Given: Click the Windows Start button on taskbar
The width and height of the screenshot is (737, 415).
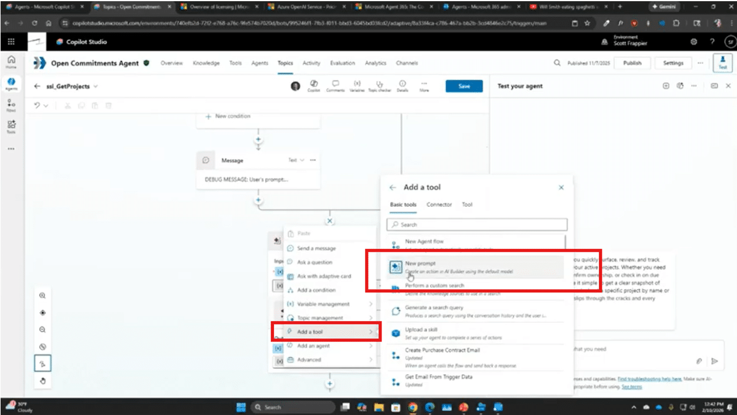Looking at the screenshot, I should pos(241,407).
